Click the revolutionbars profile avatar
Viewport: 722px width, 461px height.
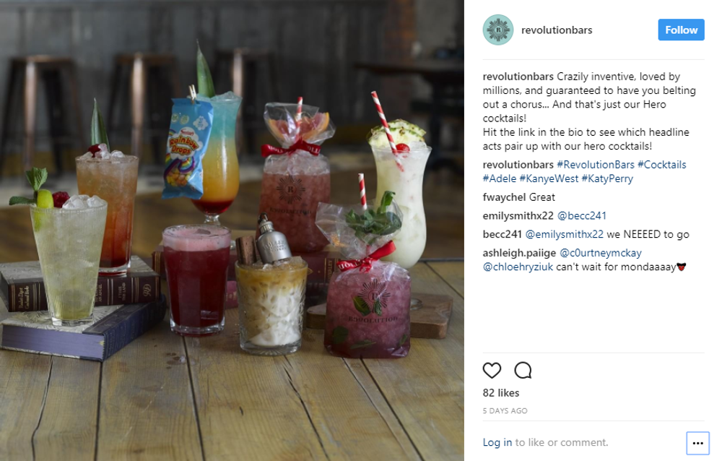pos(497,30)
